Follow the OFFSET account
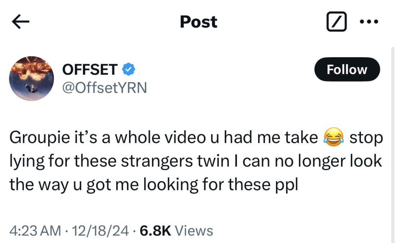Viewport: 397px width, 243px height. point(347,70)
